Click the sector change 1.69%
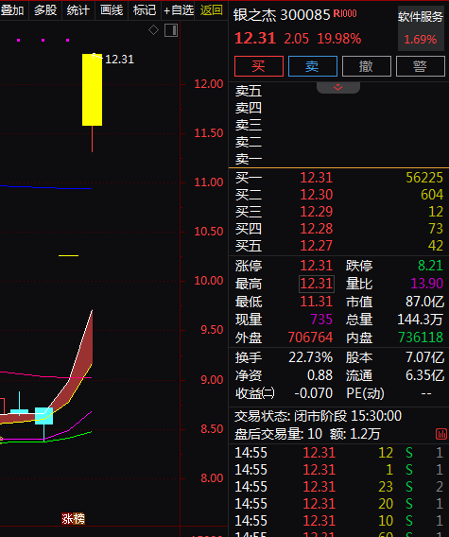Screen dimensions: 449x537 click(421, 40)
